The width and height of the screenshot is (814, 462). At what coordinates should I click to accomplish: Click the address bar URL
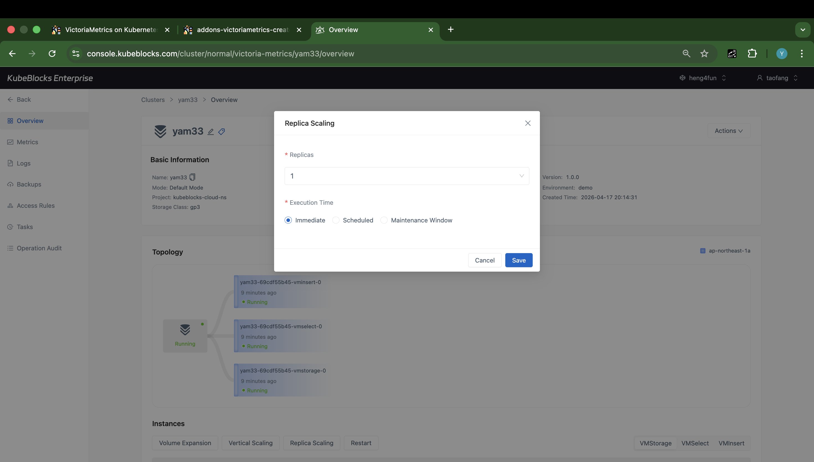tap(220, 54)
